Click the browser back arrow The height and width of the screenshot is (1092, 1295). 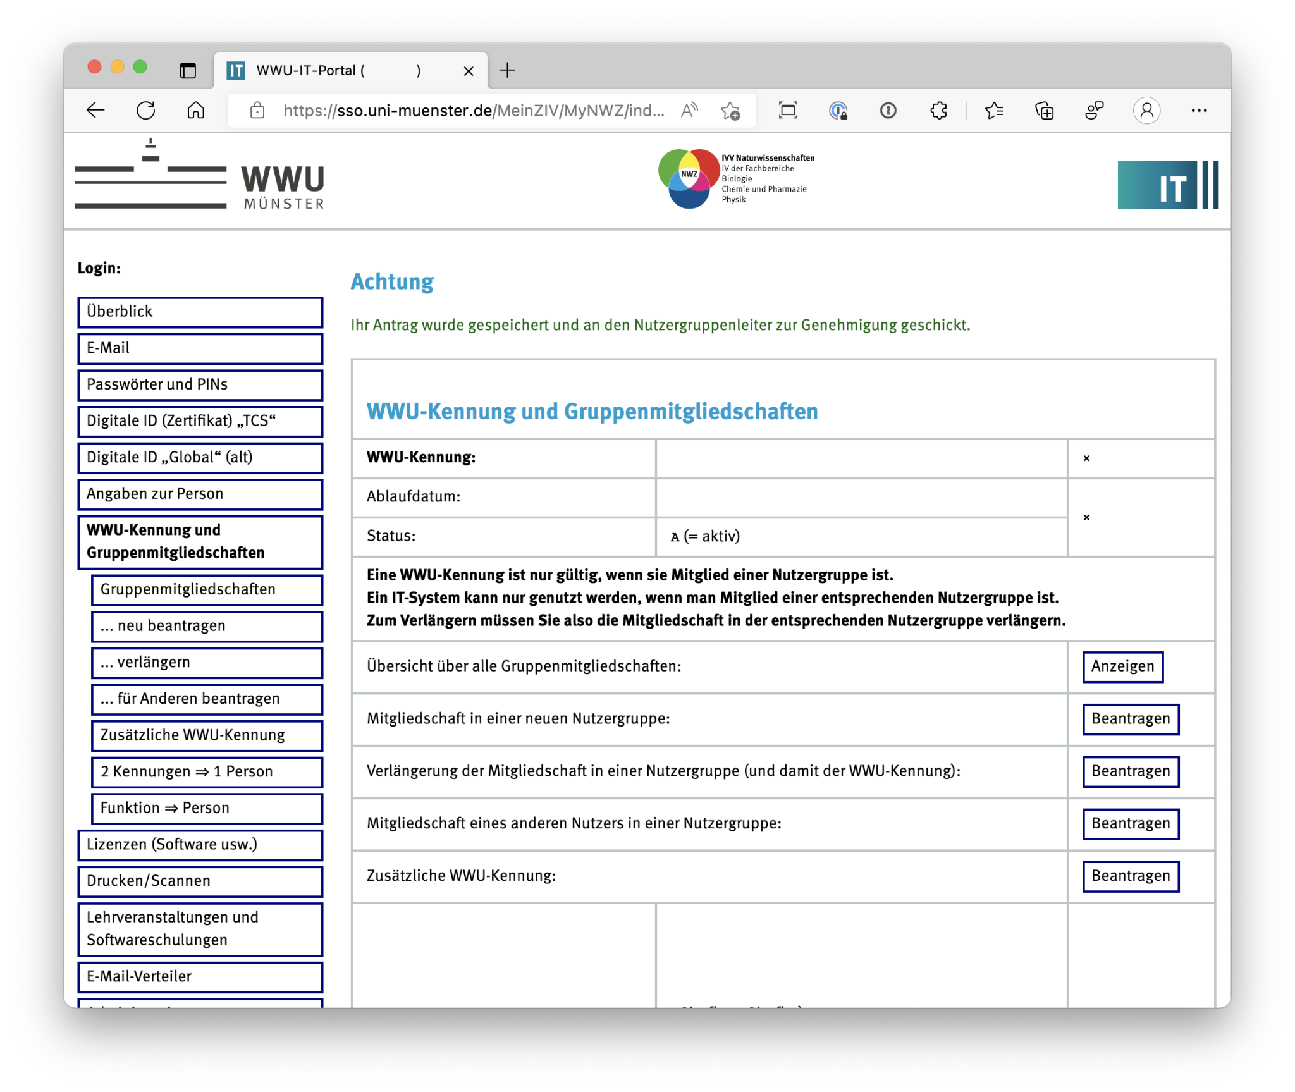tap(95, 111)
